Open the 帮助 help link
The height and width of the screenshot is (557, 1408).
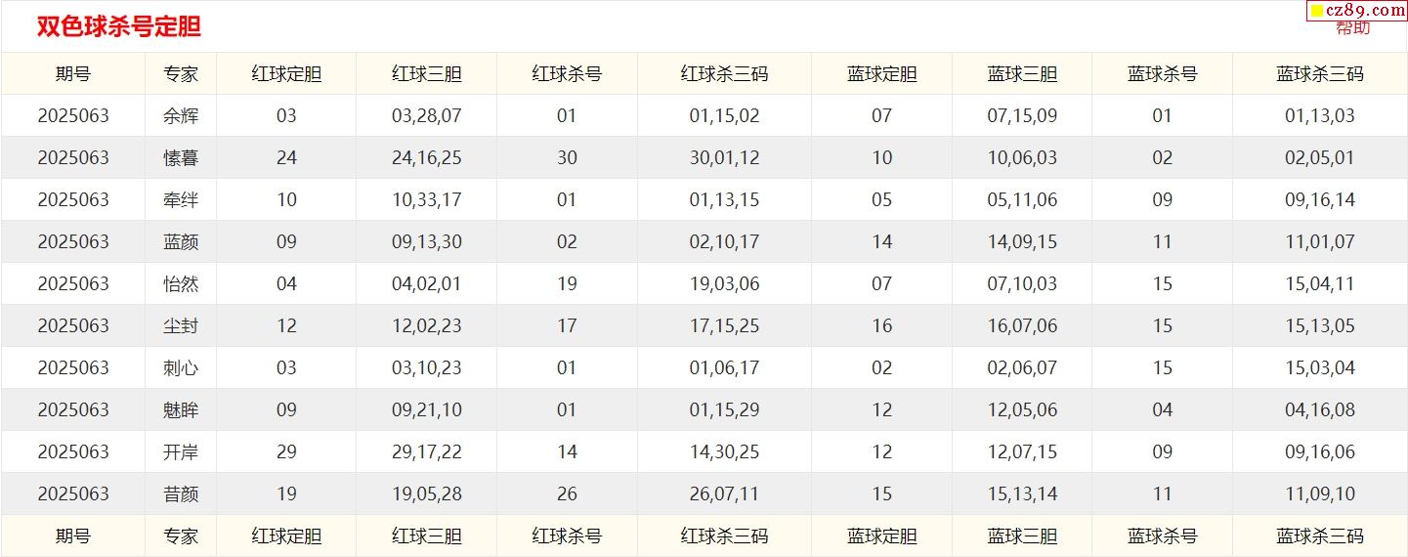[1352, 27]
